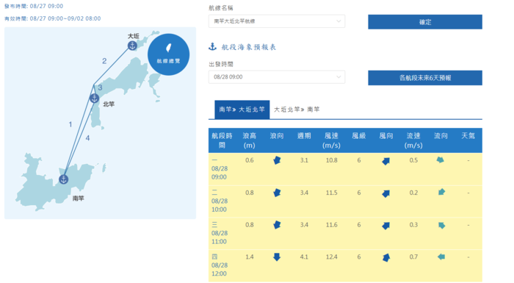This screenshot has width=514, height=283.
Task: Click wind speed value 10.8
Action: 331,160
